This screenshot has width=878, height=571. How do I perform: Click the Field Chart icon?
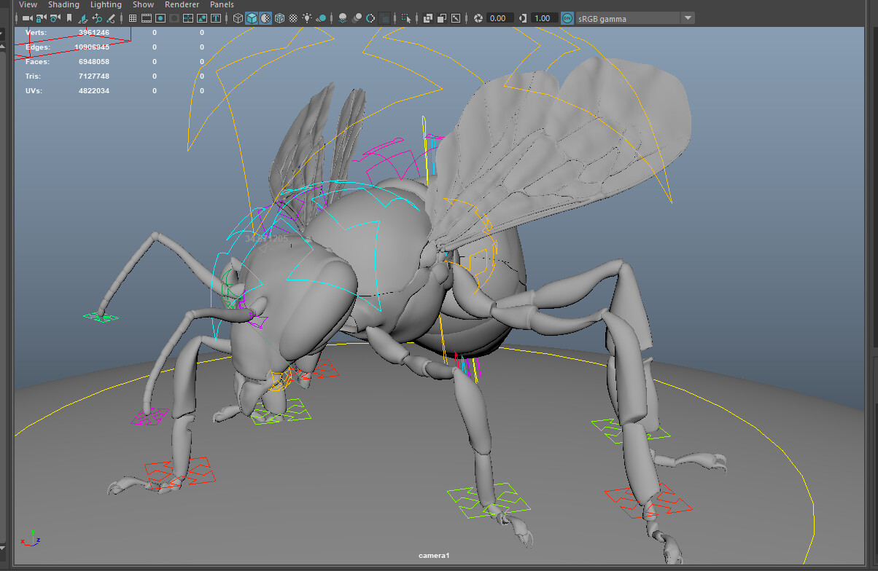point(188,18)
